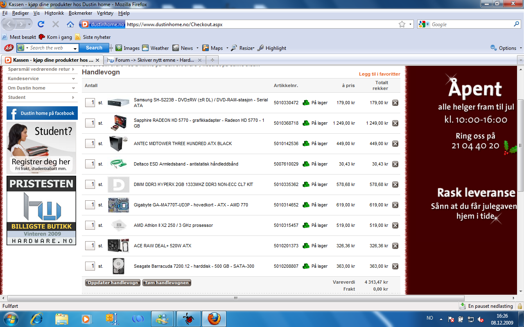The image size is (524, 327).
Task: Remove ANTEC MIDTOWER from the cart
Action: (395, 143)
